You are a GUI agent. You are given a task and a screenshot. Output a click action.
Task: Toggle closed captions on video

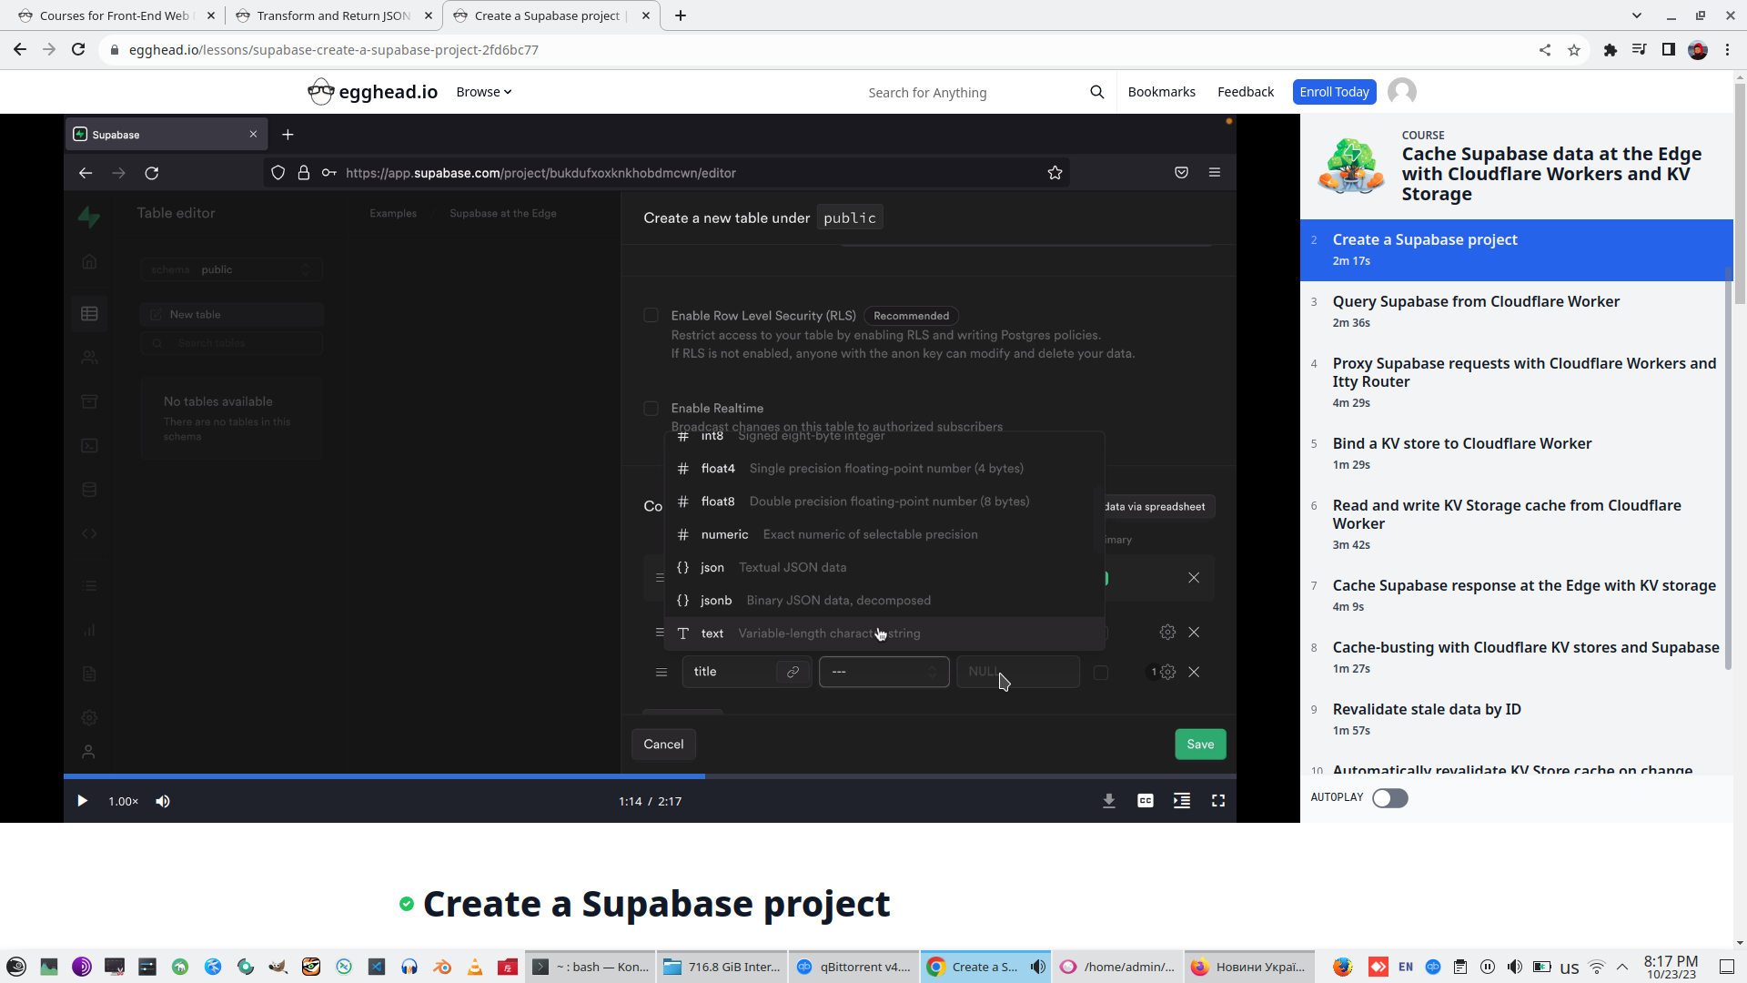(x=1145, y=801)
